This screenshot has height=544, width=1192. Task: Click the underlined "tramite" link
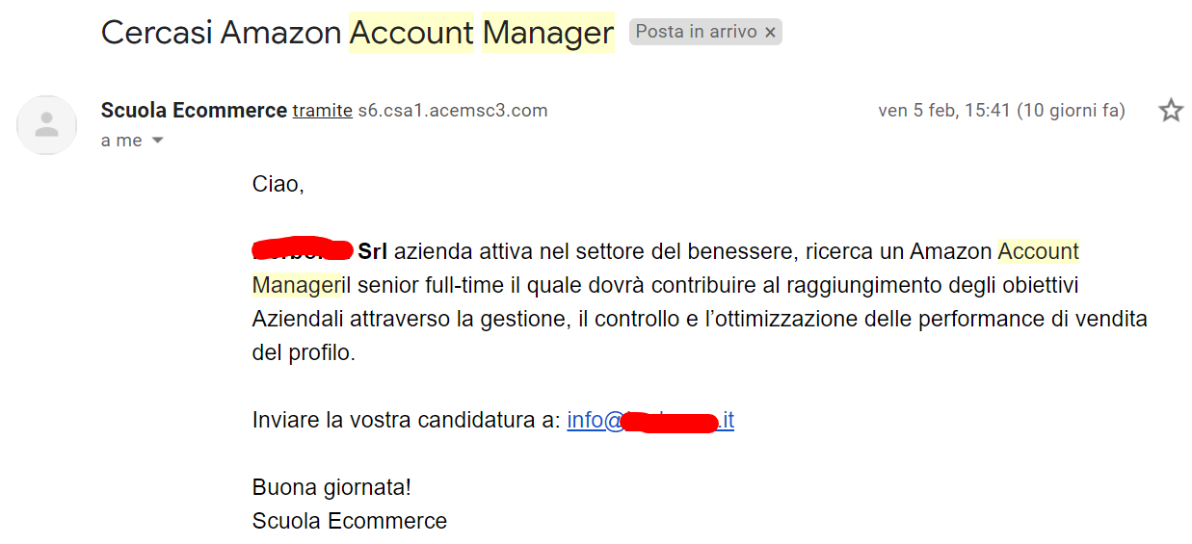point(323,111)
